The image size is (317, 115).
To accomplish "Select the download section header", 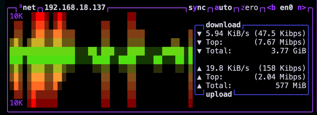I will 223,25.
